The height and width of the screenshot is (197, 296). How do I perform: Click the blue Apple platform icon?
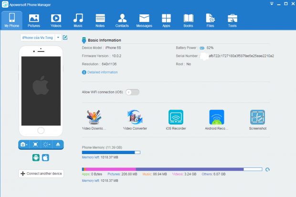tap(46, 157)
